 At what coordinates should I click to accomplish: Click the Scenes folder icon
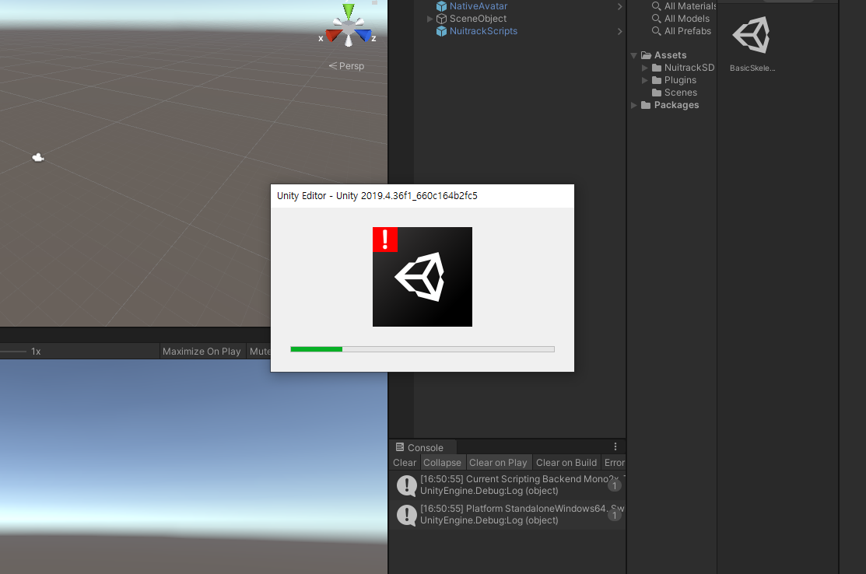point(657,93)
